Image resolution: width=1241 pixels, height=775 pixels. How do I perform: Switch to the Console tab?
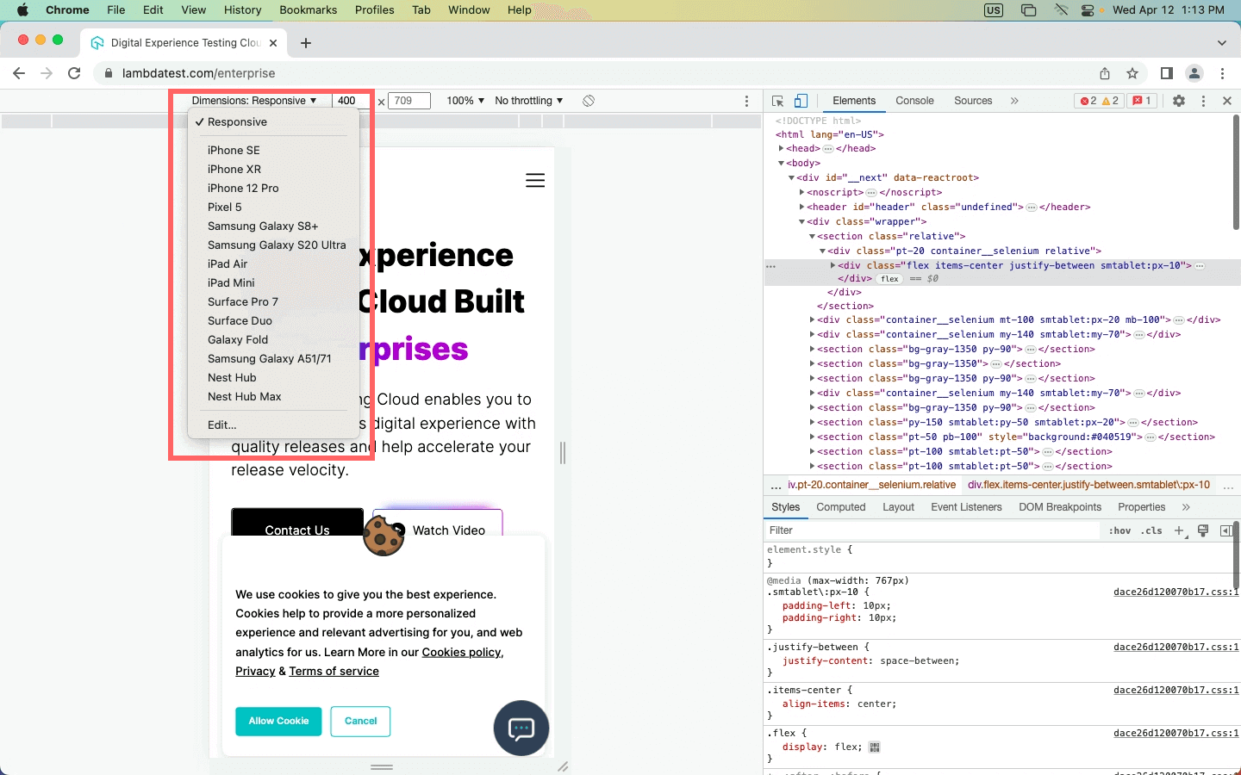point(914,101)
